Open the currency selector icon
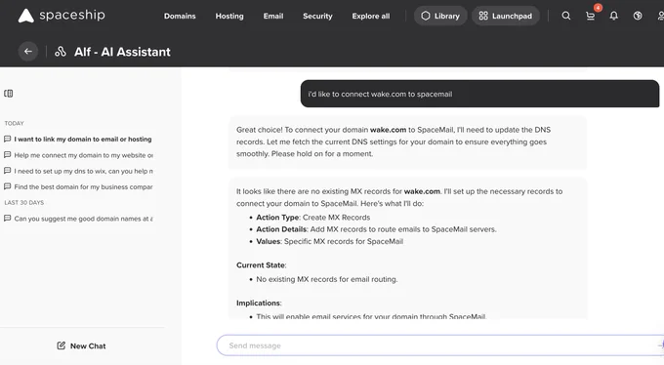This screenshot has height=365, width=664. point(638,16)
